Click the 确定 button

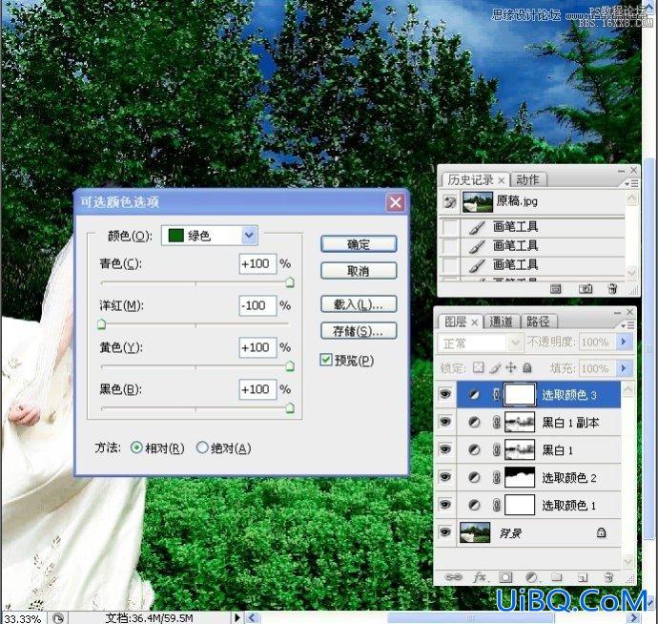point(359,244)
